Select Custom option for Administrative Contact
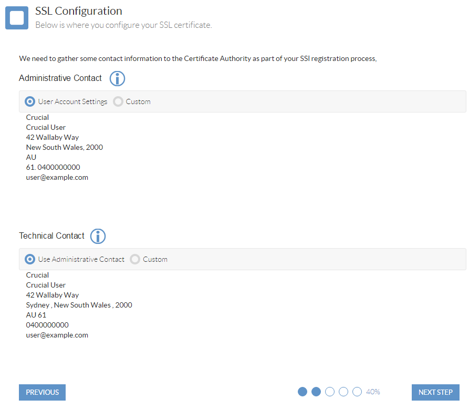The width and height of the screenshot is (469, 409). click(x=118, y=101)
